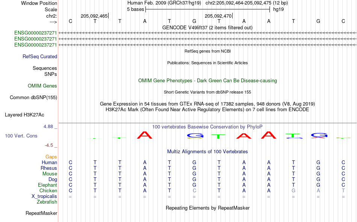
Task: Click the Window Position track label
Action: [39, 3]
